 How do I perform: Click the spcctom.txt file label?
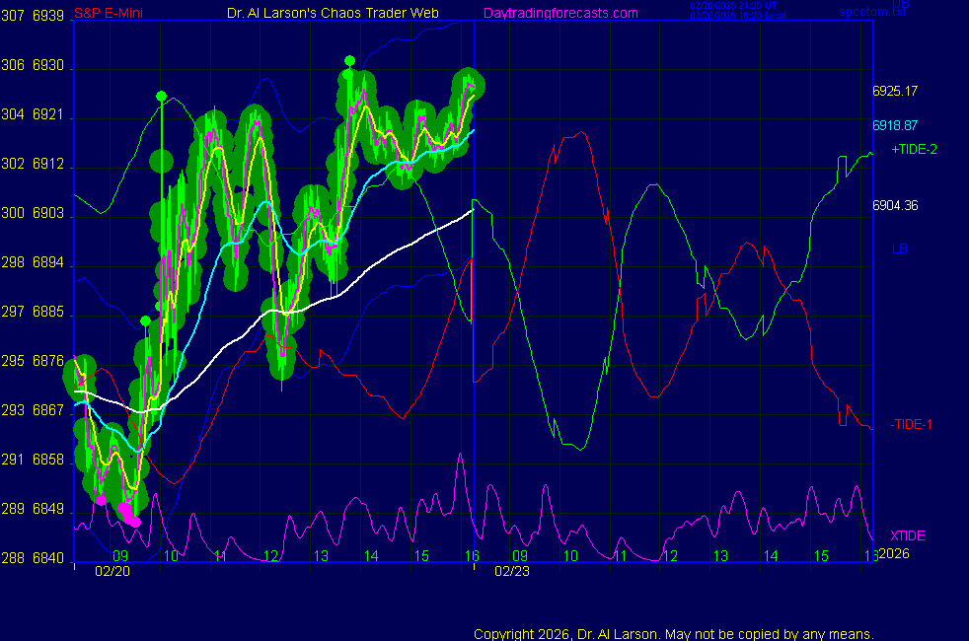[872, 13]
